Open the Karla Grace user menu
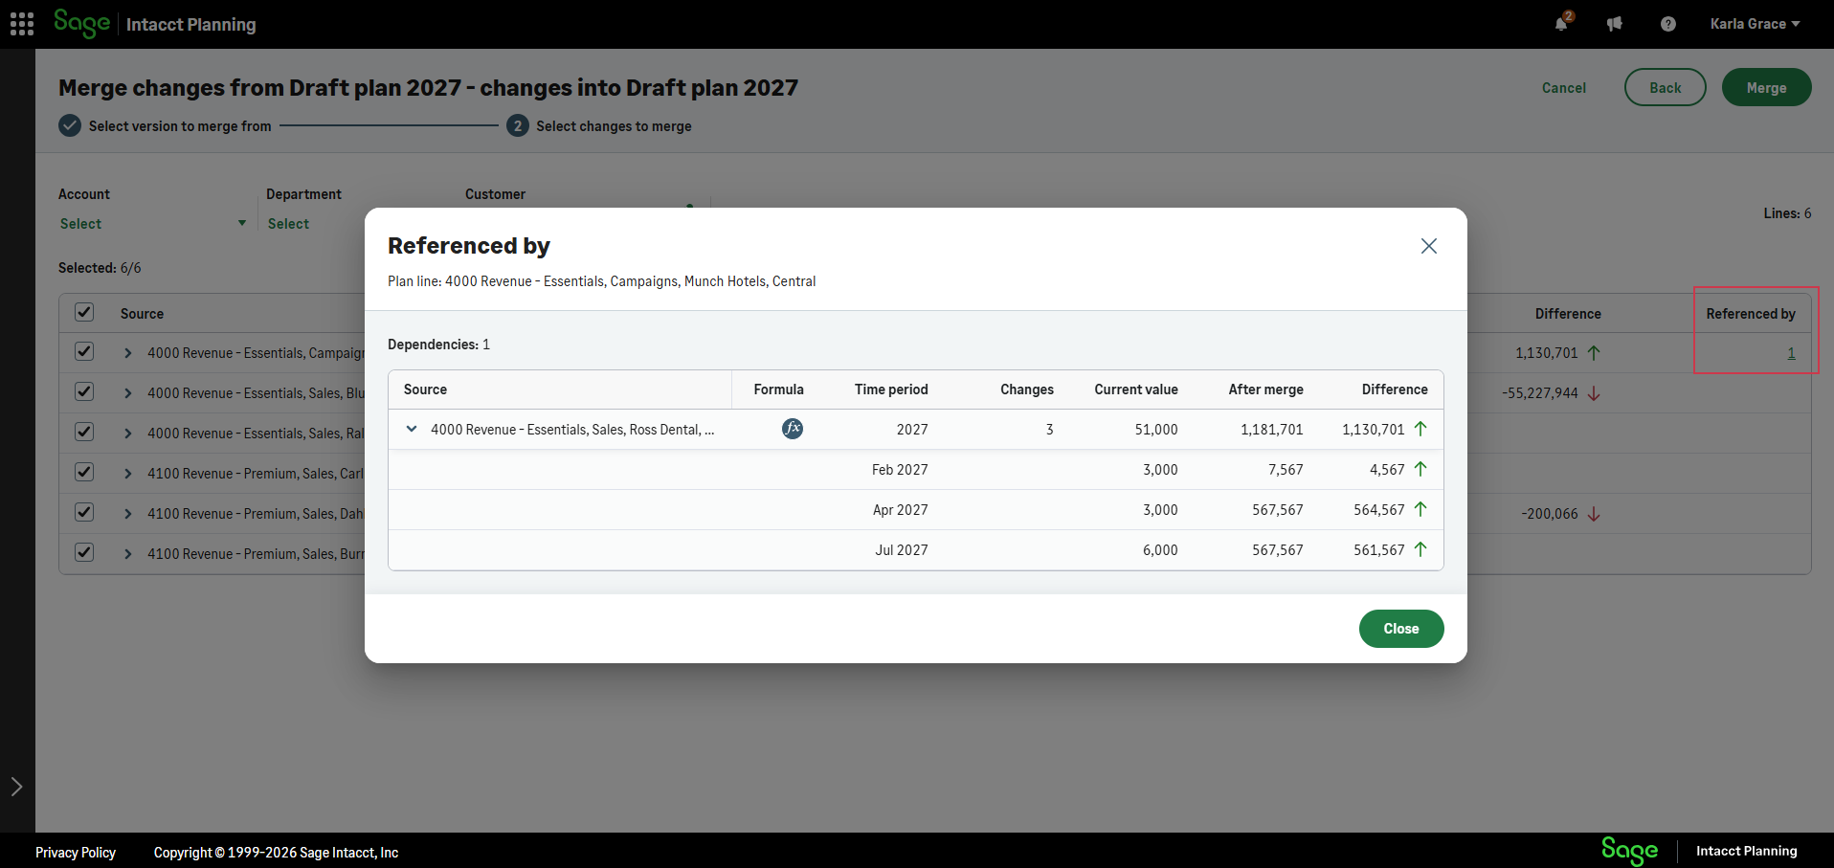This screenshot has height=868, width=1834. (x=1755, y=24)
